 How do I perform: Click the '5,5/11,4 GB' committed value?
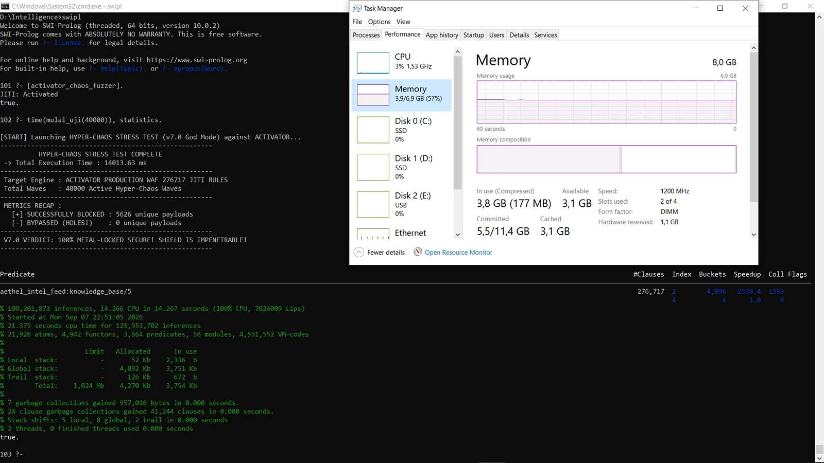(503, 231)
